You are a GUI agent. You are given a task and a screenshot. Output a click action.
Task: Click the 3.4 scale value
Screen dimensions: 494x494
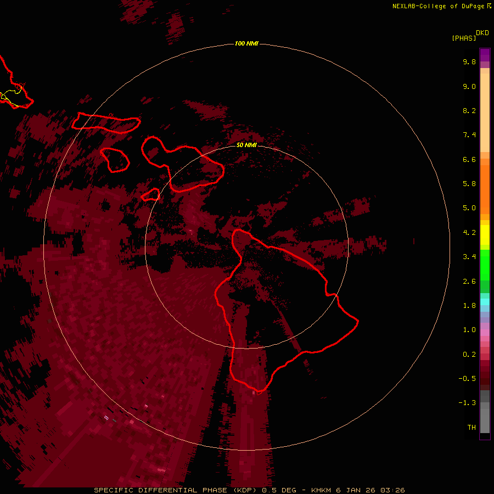(x=469, y=257)
